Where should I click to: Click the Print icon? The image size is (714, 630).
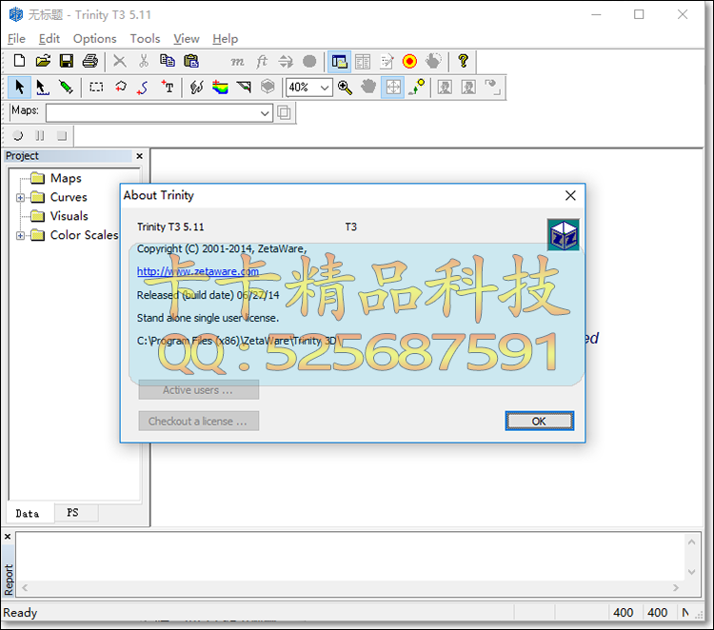coord(90,61)
